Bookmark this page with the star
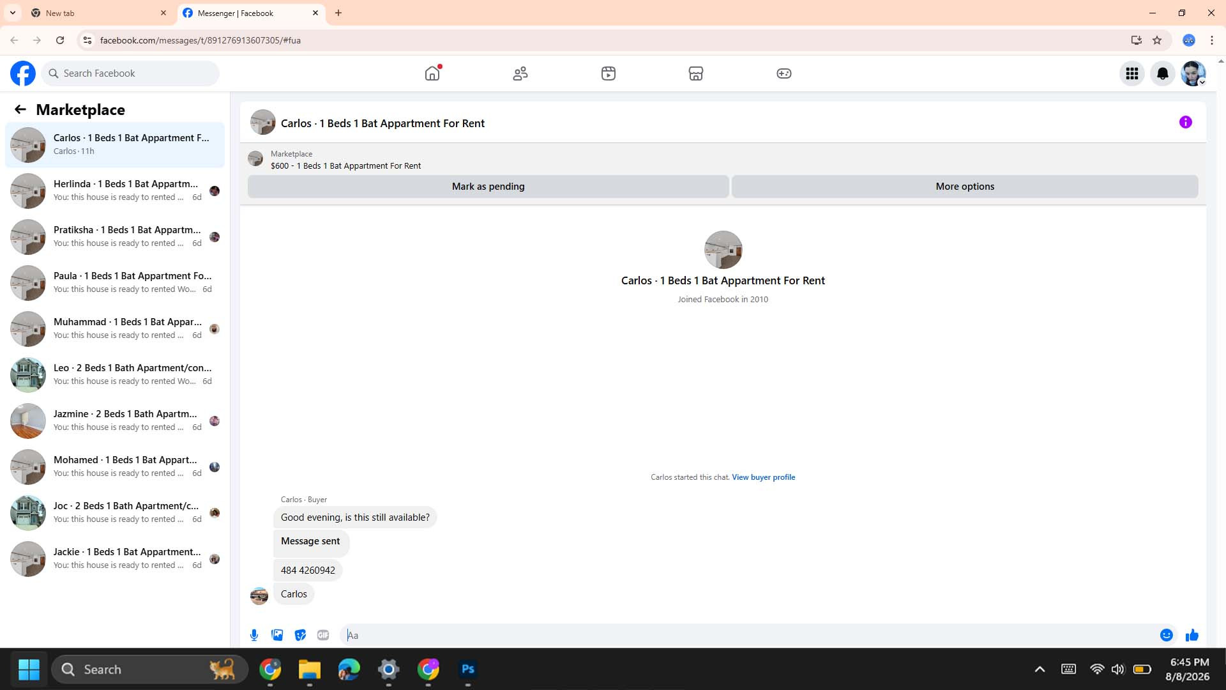Screen dimensions: 1226x690 point(1157,40)
